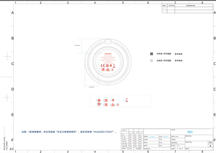The image size is (216, 153).
Task: Select the dark gray color swatch
Action: click(x=152, y=54)
